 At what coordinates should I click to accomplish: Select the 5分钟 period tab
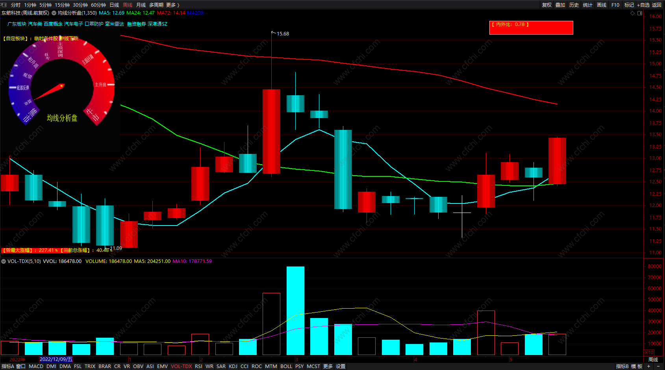pos(45,5)
